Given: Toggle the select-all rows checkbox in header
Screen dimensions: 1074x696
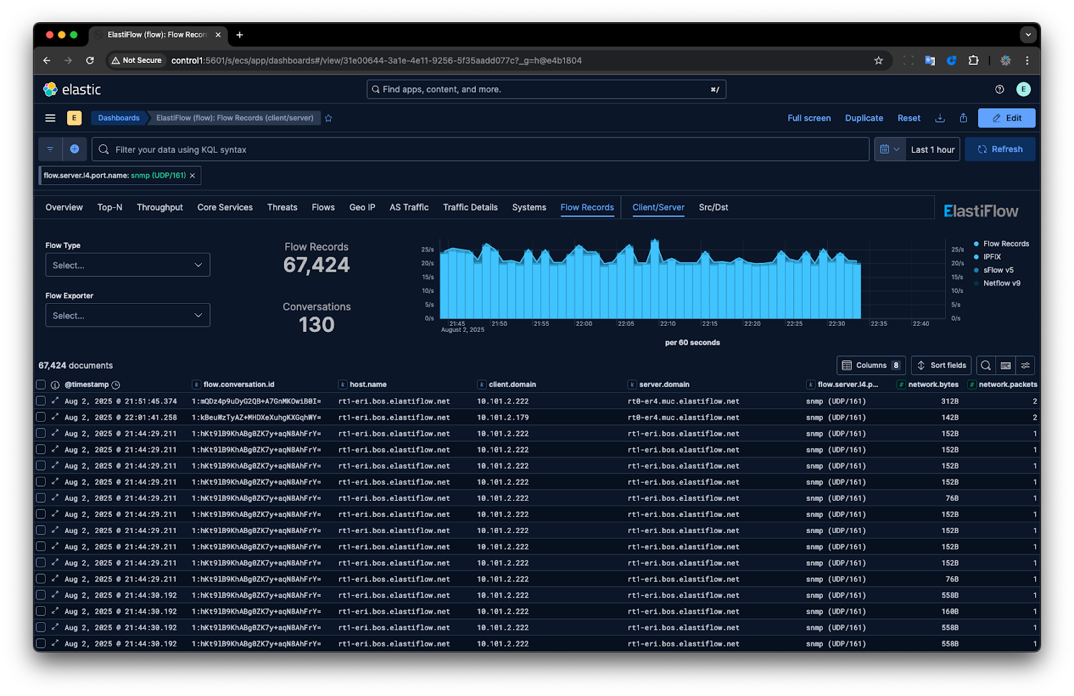Looking at the screenshot, I should pyautogui.click(x=41, y=385).
